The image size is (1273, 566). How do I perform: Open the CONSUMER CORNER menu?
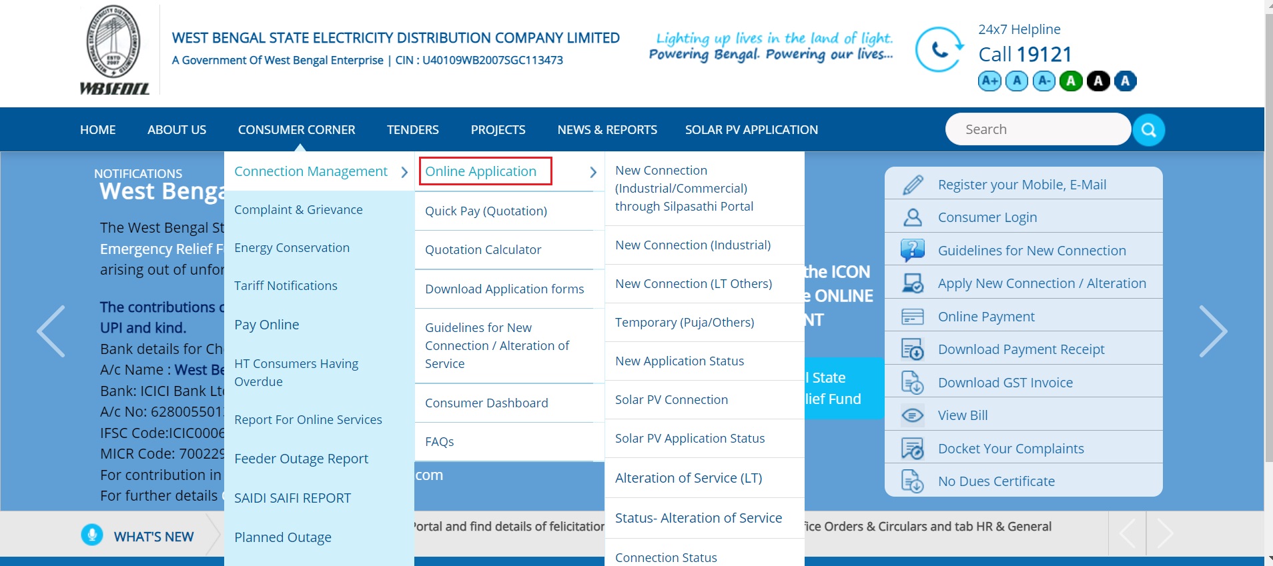297,130
